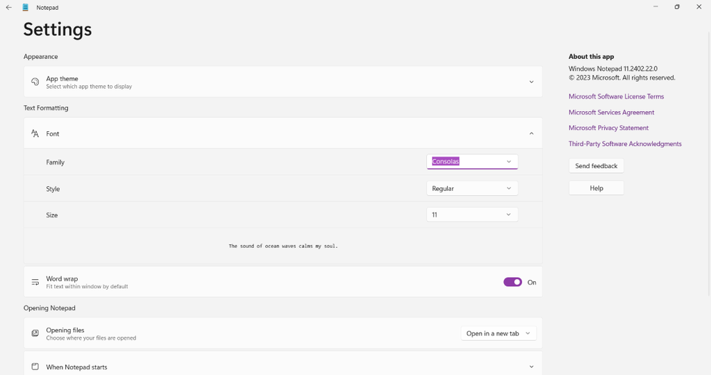The height and width of the screenshot is (375, 711).
Task: Click the When Notepad starts icon
Action: pos(35,367)
